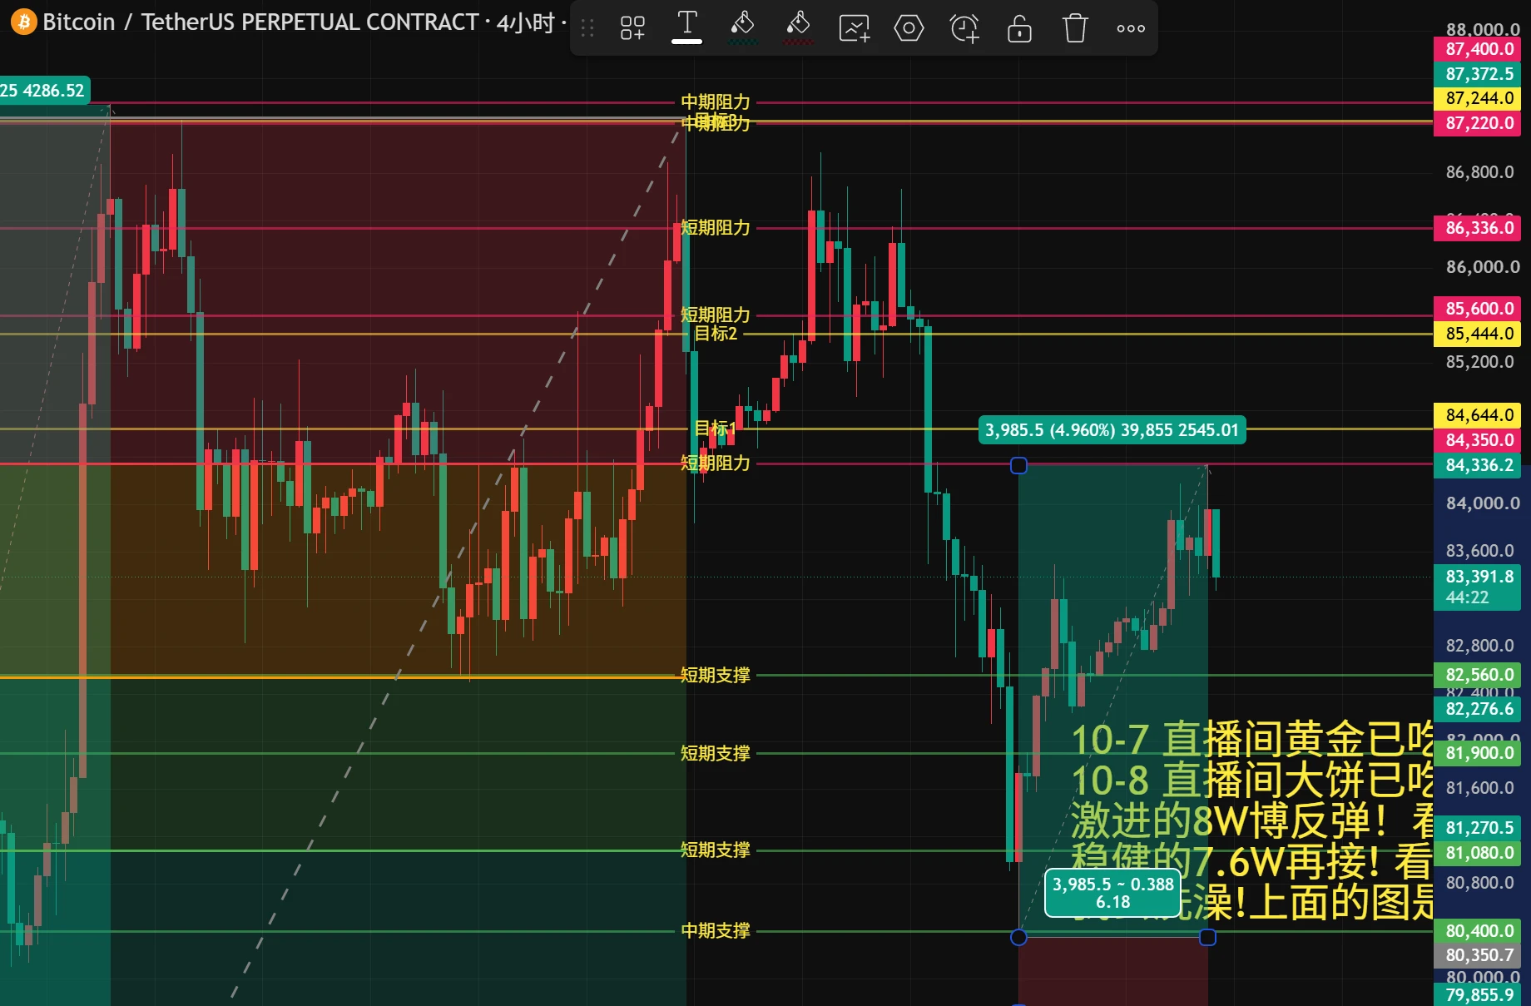Click the 82,560.0 green price label
This screenshot has width=1531, height=1006.
click(1479, 675)
